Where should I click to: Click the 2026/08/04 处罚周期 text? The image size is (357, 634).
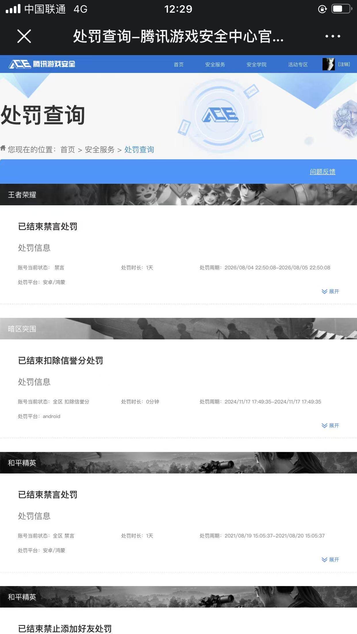coord(265,268)
